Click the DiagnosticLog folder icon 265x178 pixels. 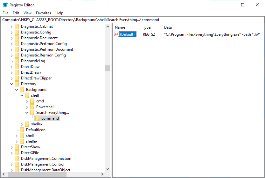(x=17, y=61)
